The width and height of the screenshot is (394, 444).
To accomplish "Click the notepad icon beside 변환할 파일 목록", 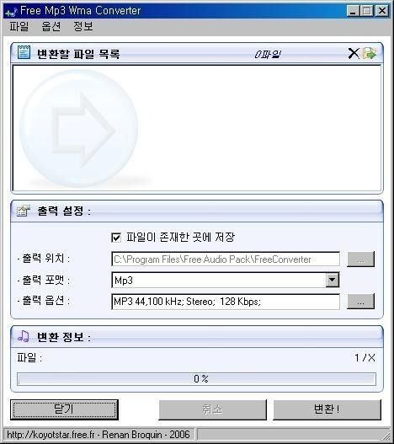I will click(24, 52).
